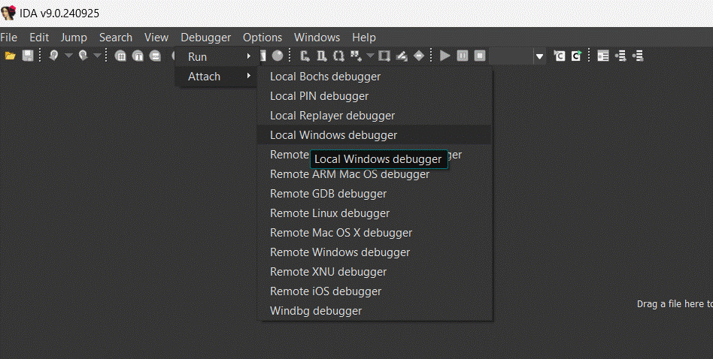
Task: Choose the highlighted Local Windows debugger entry
Action: coord(375,135)
